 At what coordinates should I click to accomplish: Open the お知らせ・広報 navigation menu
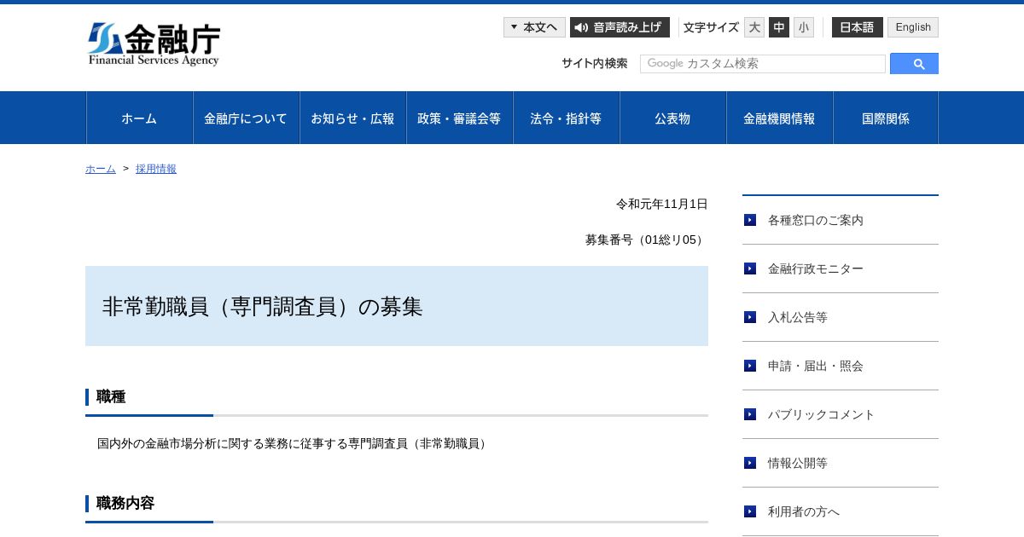coord(352,118)
